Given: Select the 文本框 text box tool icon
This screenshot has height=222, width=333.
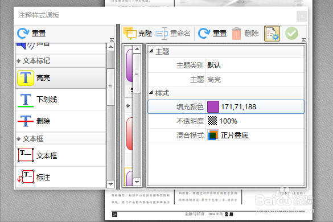Looking at the screenshot, I should pos(26,155).
